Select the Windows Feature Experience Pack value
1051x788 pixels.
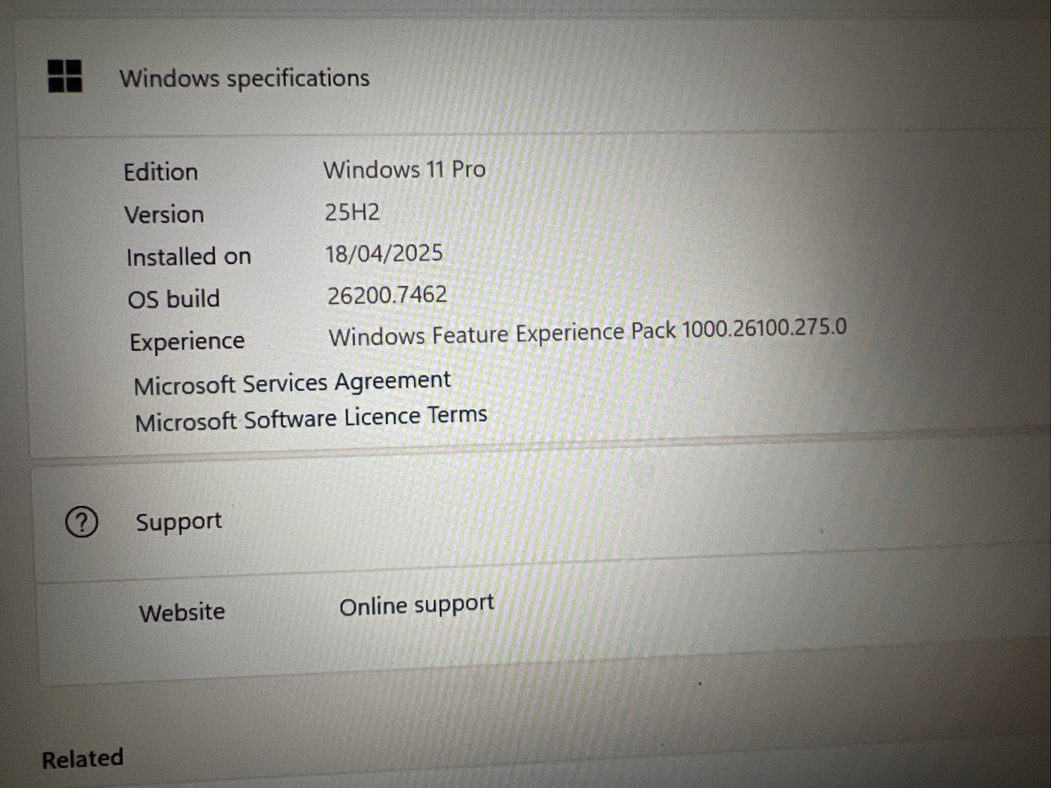pyautogui.click(x=588, y=333)
